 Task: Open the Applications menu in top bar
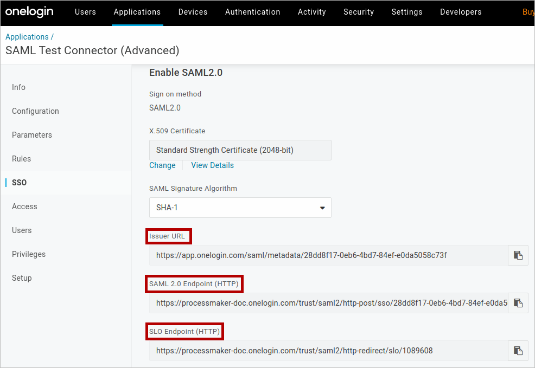pyautogui.click(x=137, y=12)
